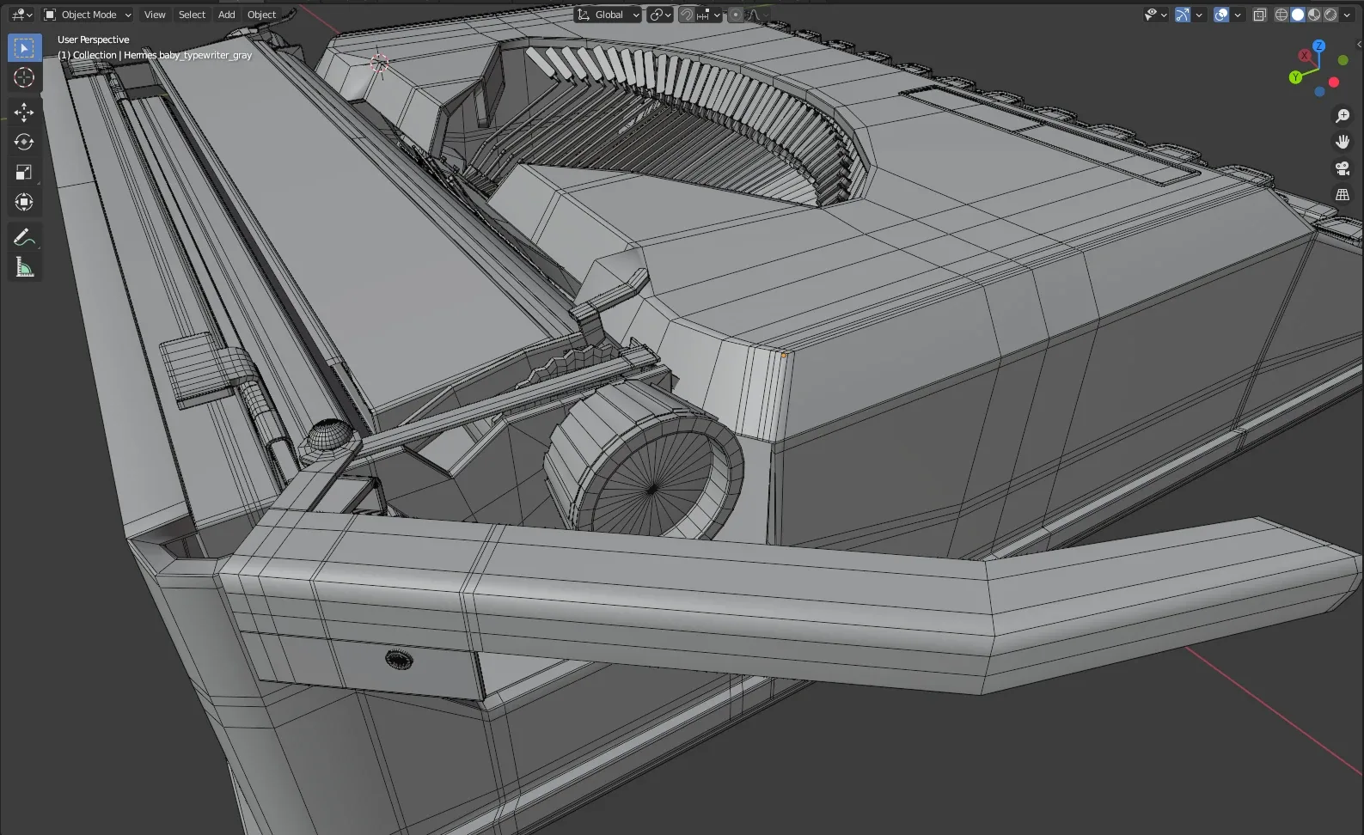The width and height of the screenshot is (1364, 835).
Task: Activate the 3D Cursor tool
Action: coord(24,78)
